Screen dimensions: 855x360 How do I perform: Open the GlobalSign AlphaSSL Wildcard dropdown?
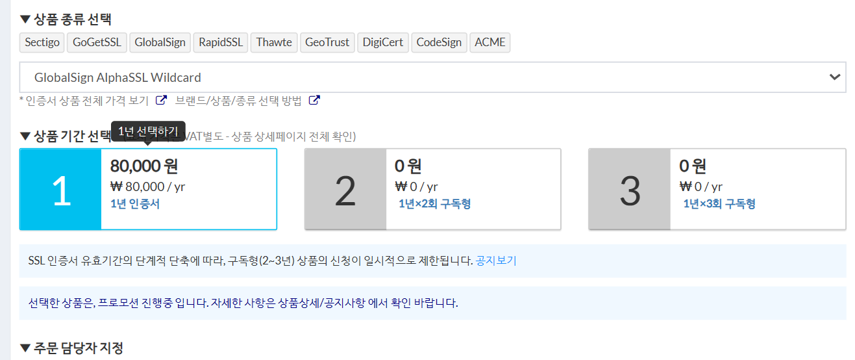432,77
